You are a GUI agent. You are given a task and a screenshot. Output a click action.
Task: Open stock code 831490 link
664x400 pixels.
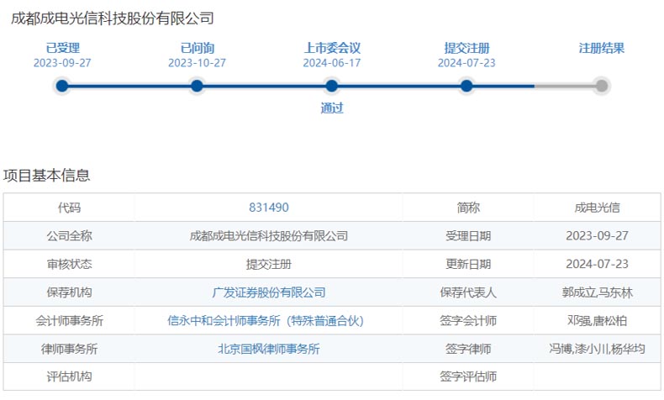click(268, 208)
